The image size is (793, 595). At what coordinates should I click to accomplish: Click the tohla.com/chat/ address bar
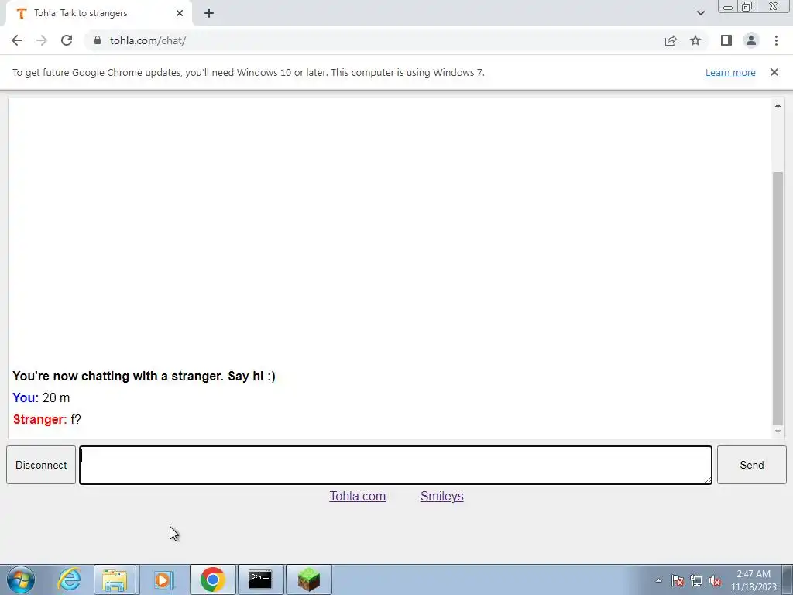(374, 40)
